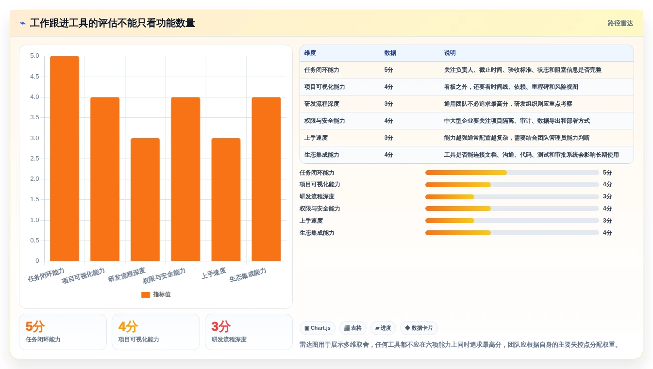
Task: Click the 生态集成能力 bar in the chart
Action: 266,179
